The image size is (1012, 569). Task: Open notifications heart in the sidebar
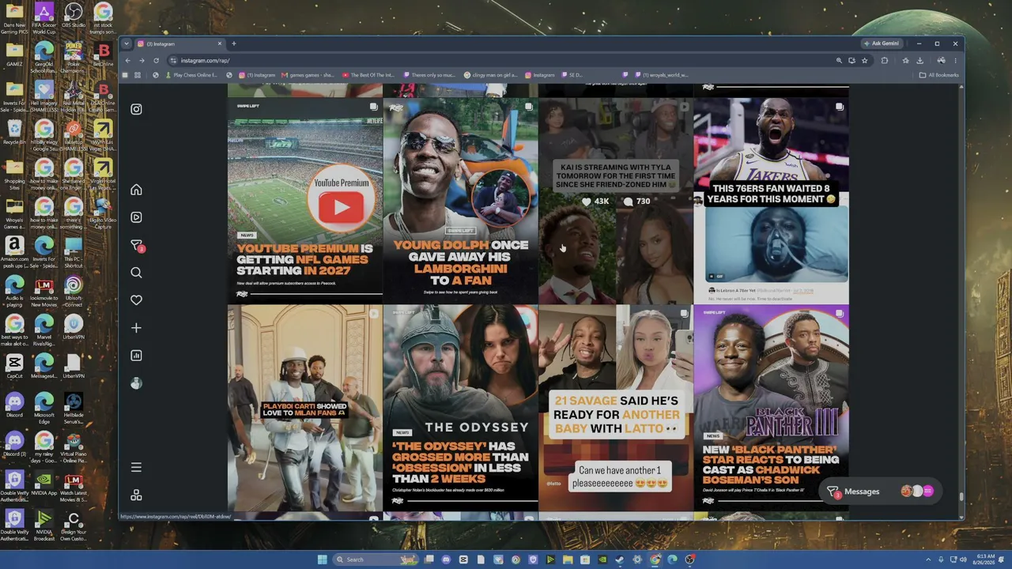[x=136, y=300]
